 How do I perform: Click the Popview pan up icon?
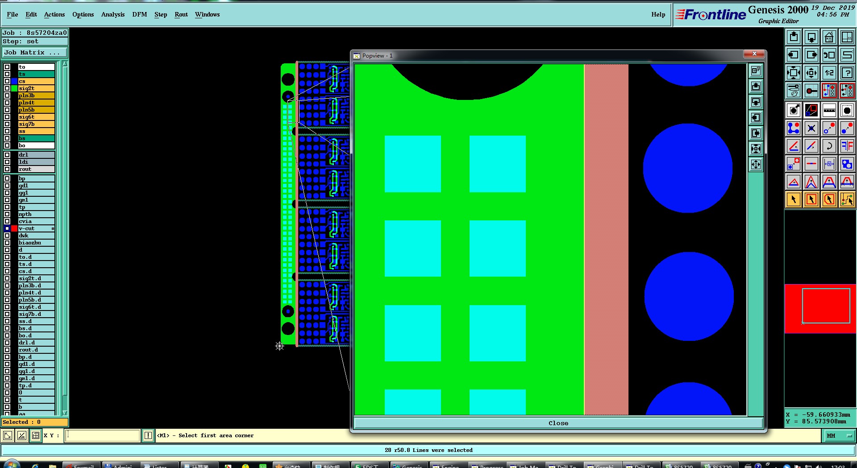tap(756, 87)
